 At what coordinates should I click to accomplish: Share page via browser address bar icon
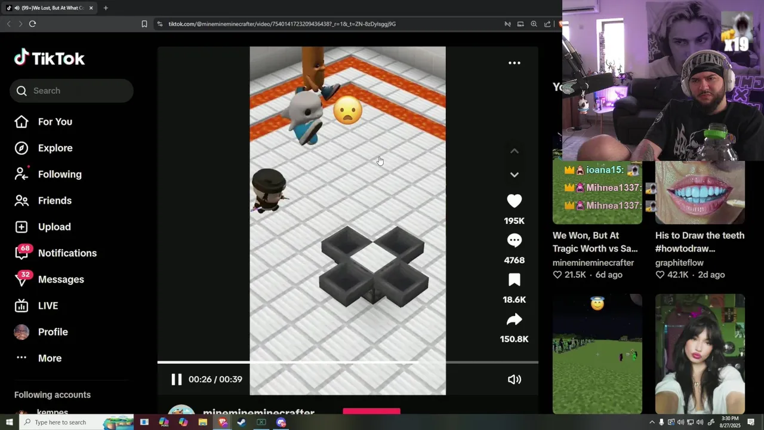click(547, 24)
